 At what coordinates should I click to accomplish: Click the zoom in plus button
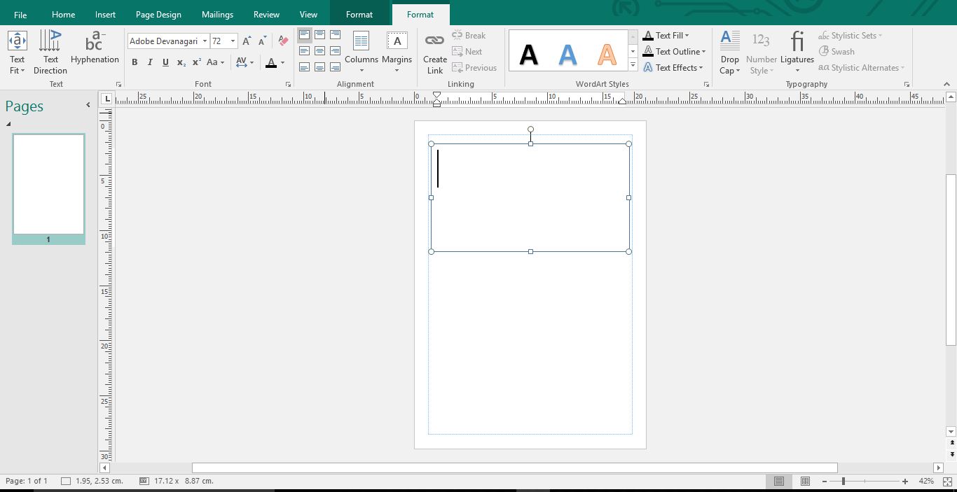(x=905, y=482)
